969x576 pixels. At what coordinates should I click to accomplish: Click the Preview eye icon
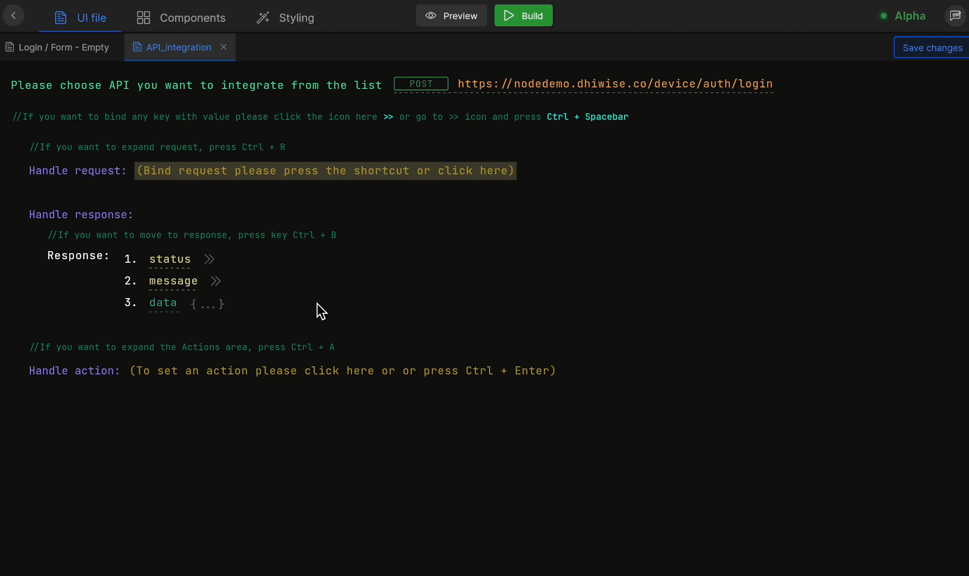click(431, 16)
